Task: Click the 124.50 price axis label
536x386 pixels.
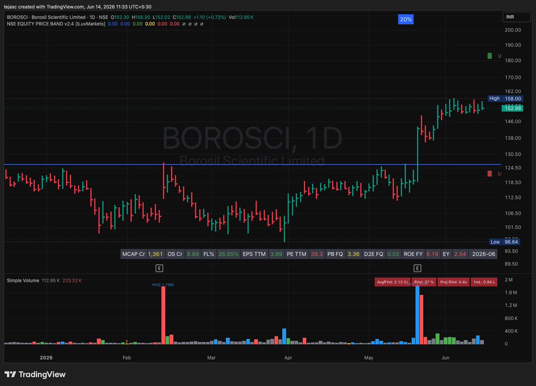Action: click(x=513, y=168)
